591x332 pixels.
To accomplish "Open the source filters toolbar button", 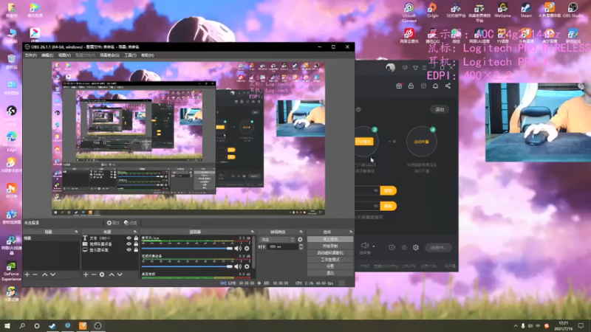I will click(131, 223).
